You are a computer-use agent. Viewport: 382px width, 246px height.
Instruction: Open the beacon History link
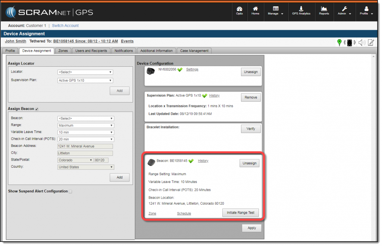[203, 161]
